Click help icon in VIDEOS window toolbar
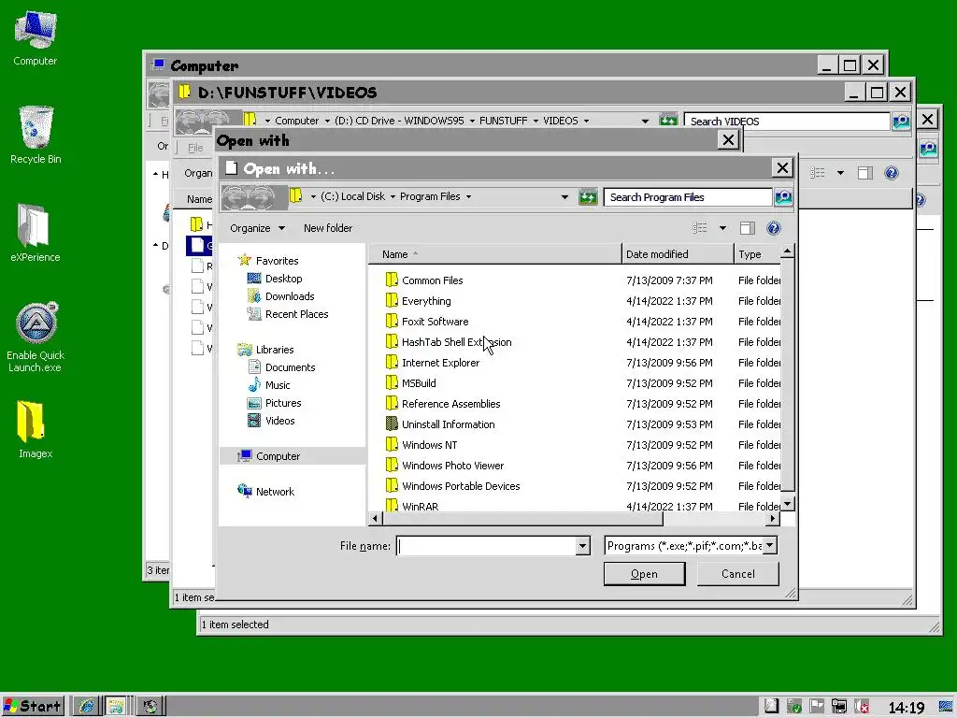Screen dimensions: 957x718 coord(891,173)
